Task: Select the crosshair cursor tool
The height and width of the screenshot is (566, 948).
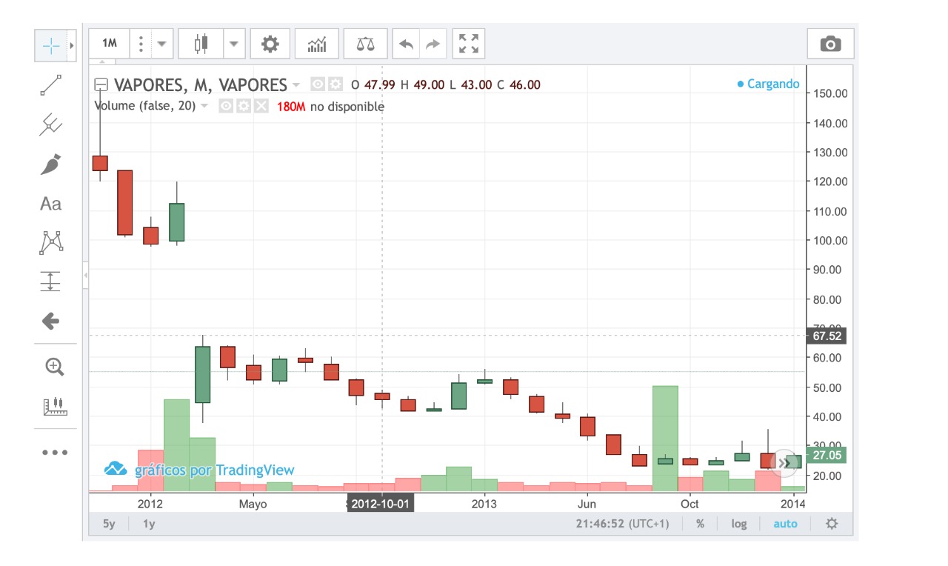Action: pos(51,46)
